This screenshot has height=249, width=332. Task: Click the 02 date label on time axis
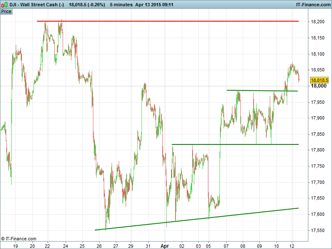[182, 246]
